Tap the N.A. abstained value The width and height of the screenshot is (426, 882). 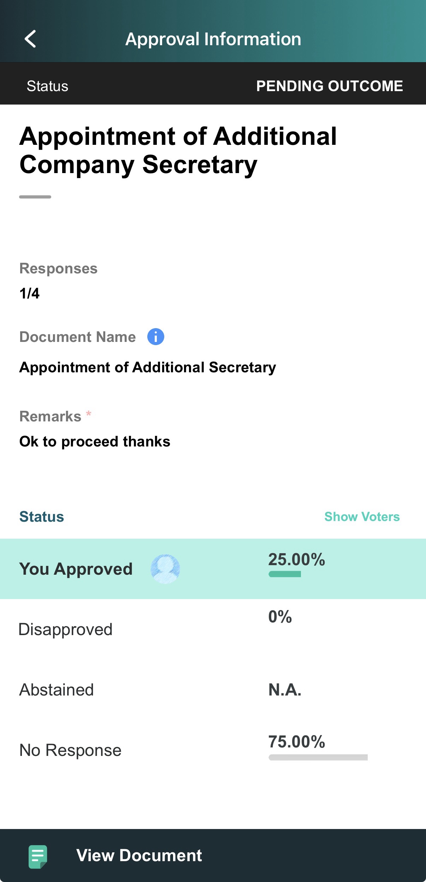[x=285, y=689]
